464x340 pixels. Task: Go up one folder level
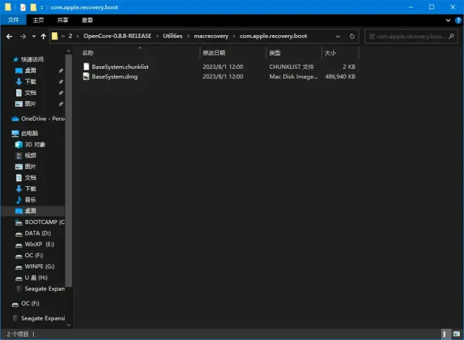[x=44, y=37]
